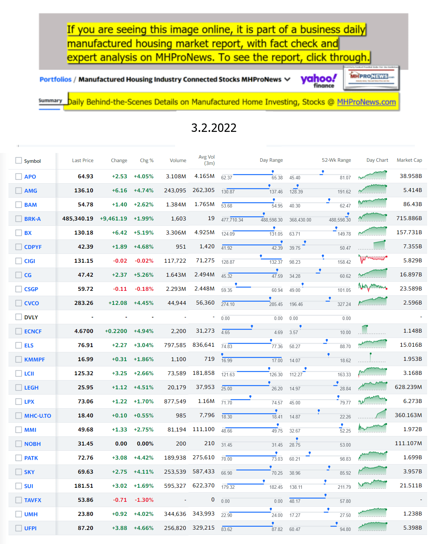Switch to the Summary tab
This screenshot has height=544, width=437.
pos(50,101)
